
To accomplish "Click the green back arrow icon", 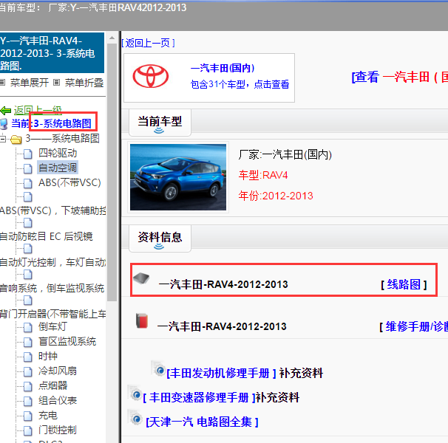I will [6, 110].
